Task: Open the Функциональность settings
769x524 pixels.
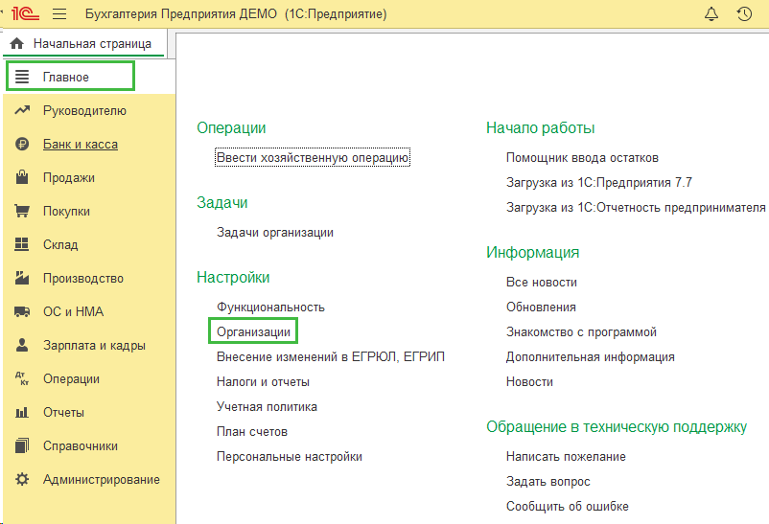Action: pos(270,308)
